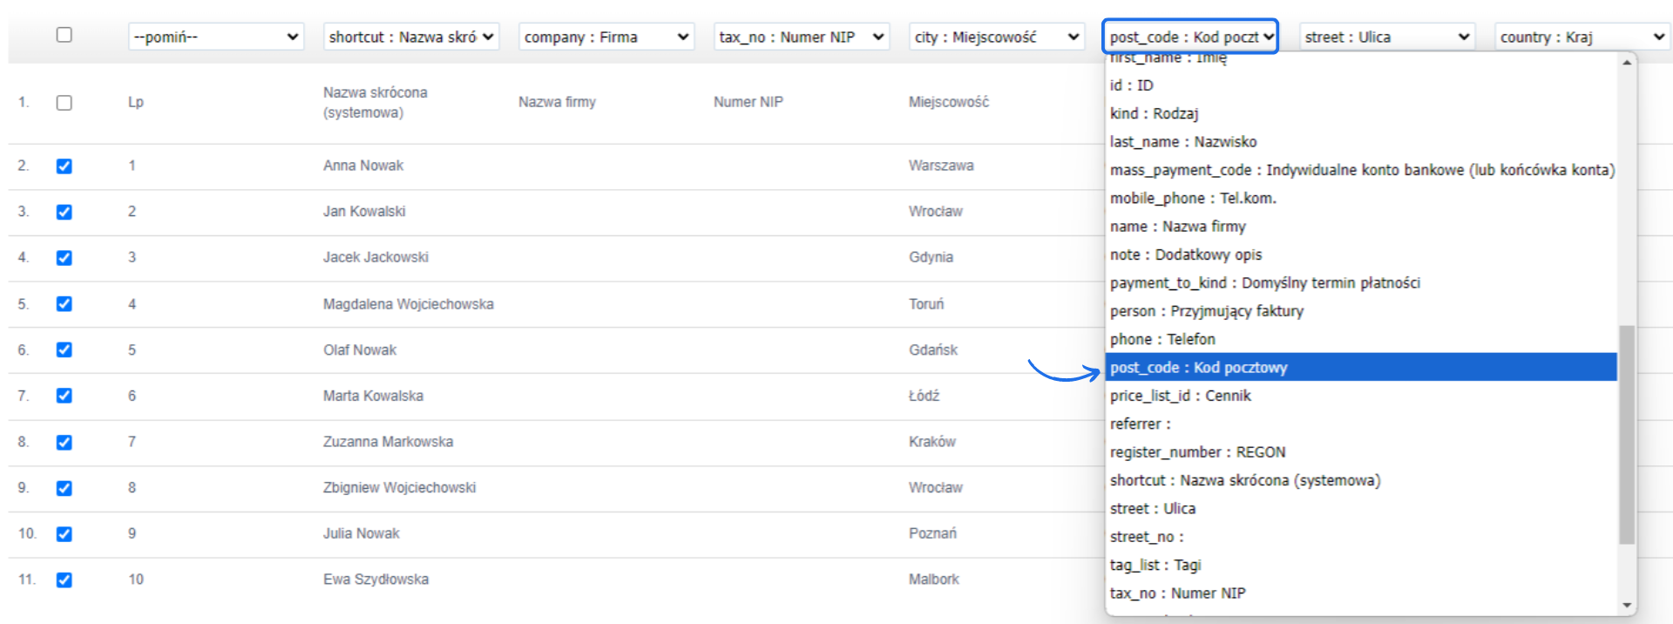
Task: Click the Anna Nowak name cell
Action: tap(363, 166)
